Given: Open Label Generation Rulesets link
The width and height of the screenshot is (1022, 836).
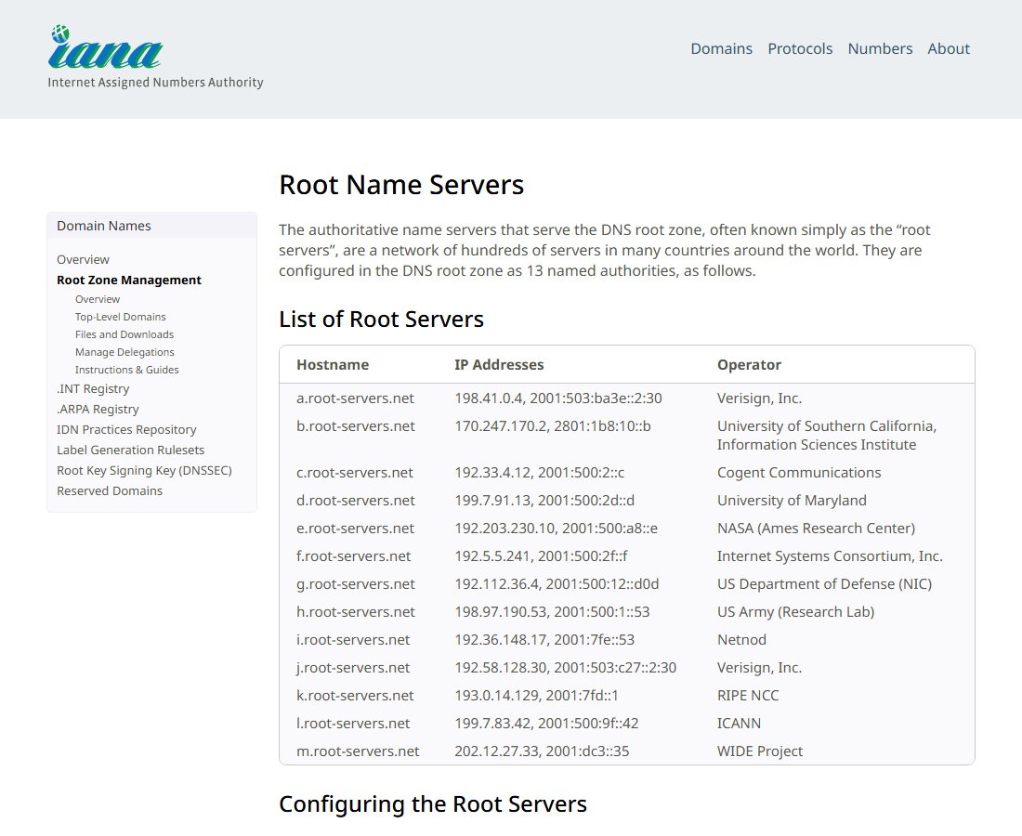Looking at the screenshot, I should 130,451.
